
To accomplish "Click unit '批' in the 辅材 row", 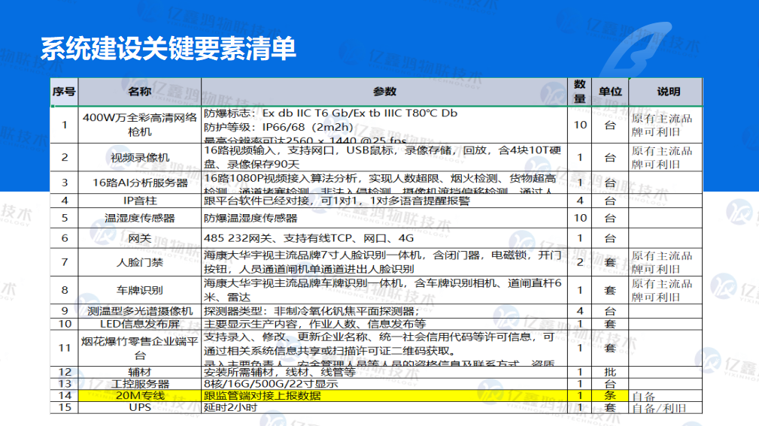I will [610, 372].
